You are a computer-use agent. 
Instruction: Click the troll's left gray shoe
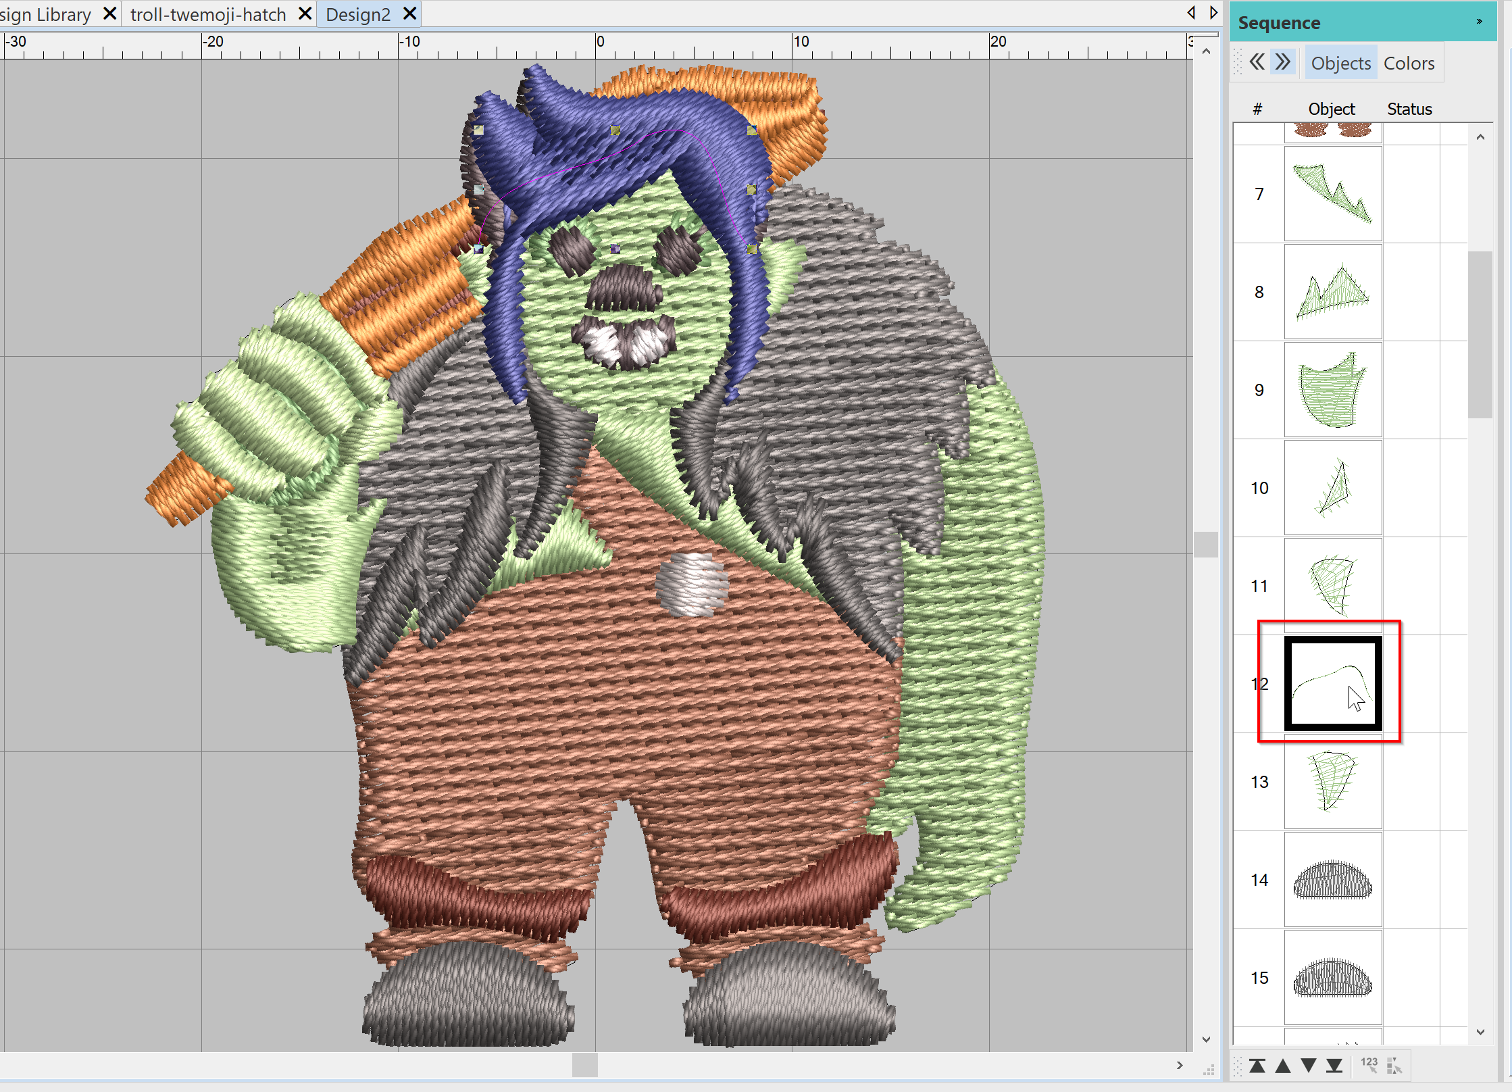(x=468, y=995)
